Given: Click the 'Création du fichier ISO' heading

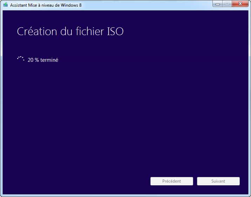Looking at the screenshot, I should click(70, 31).
